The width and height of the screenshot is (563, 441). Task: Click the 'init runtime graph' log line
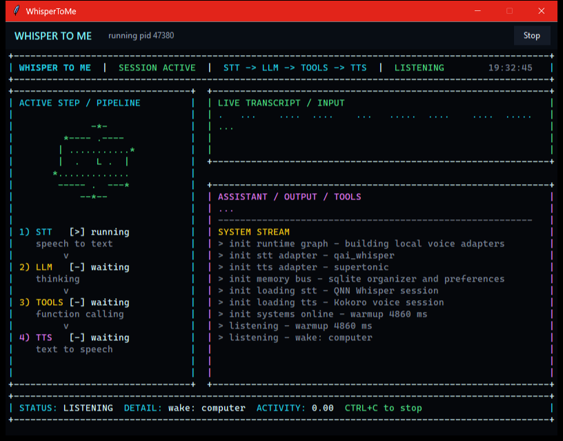pyautogui.click(x=362, y=244)
